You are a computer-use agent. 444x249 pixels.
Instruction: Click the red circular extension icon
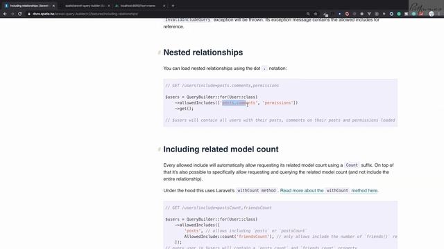pos(347,14)
